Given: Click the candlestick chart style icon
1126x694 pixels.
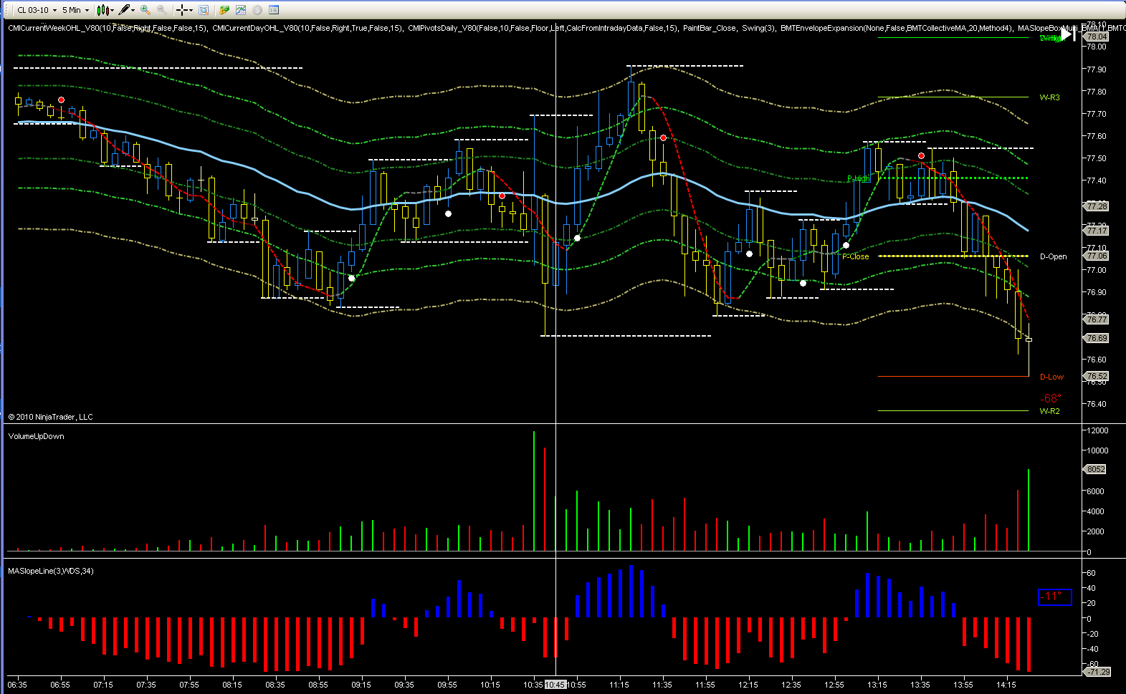Looking at the screenshot, I should pyautogui.click(x=102, y=10).
